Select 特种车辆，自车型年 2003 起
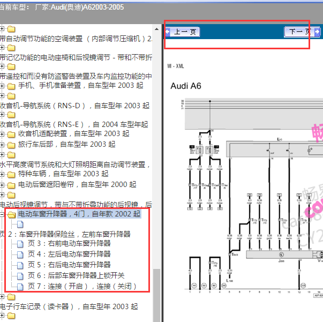This screenshot has width=323, height=322. [63, 174]
